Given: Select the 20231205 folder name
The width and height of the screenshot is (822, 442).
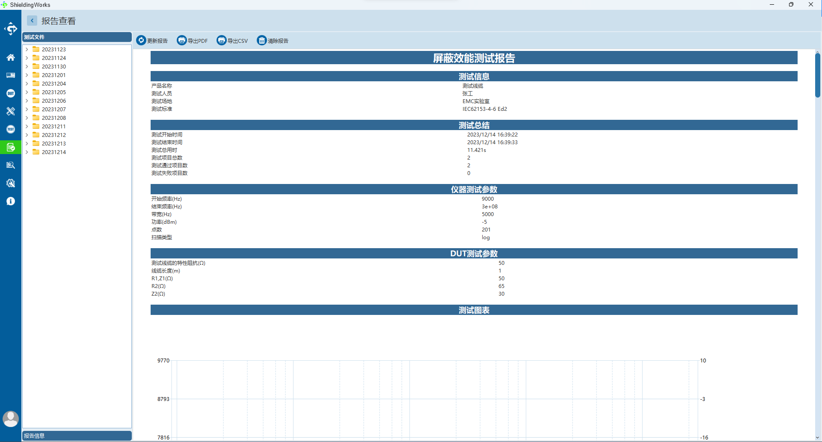Looking at the screenshot, I should [54, 92].
